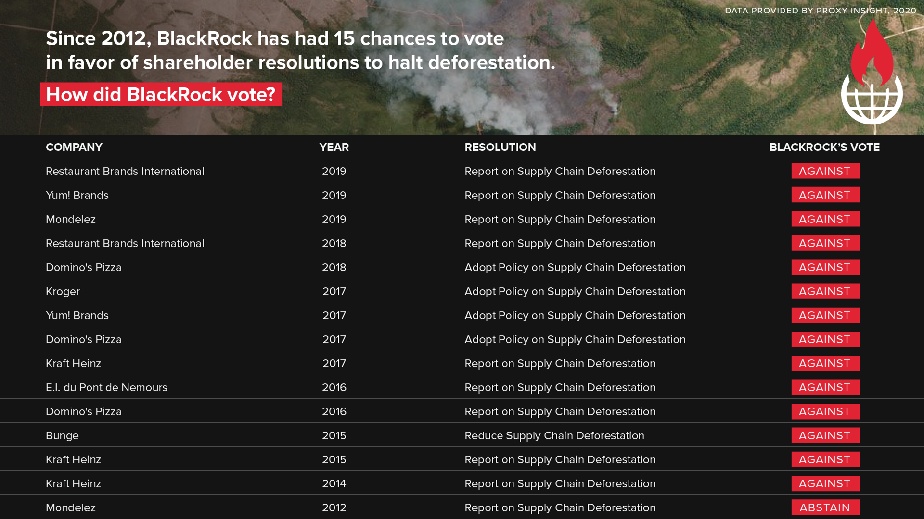Select 'Yum! Brands' in the 2019 row

(77, 195)
